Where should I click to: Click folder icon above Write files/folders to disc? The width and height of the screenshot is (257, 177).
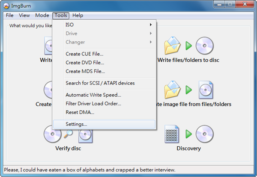click(x=172, y=46)
